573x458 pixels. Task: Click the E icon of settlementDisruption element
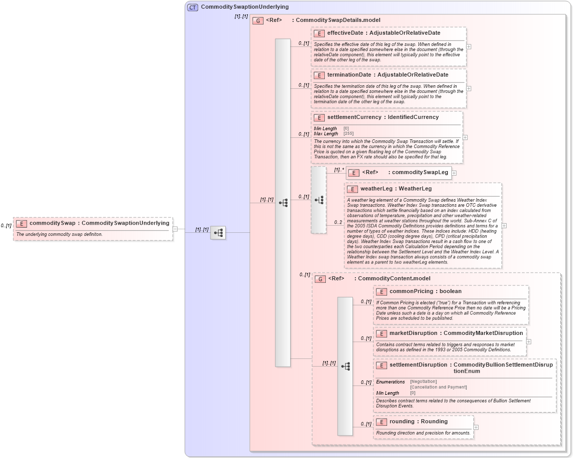pyautogui.click(x=381, y=366)
